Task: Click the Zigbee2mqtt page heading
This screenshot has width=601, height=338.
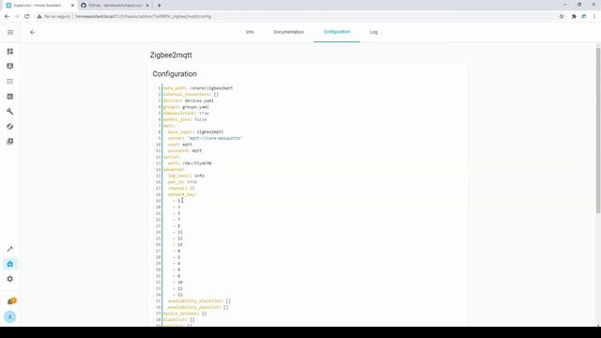Action: pyautogui.click(x=171, y=55)
